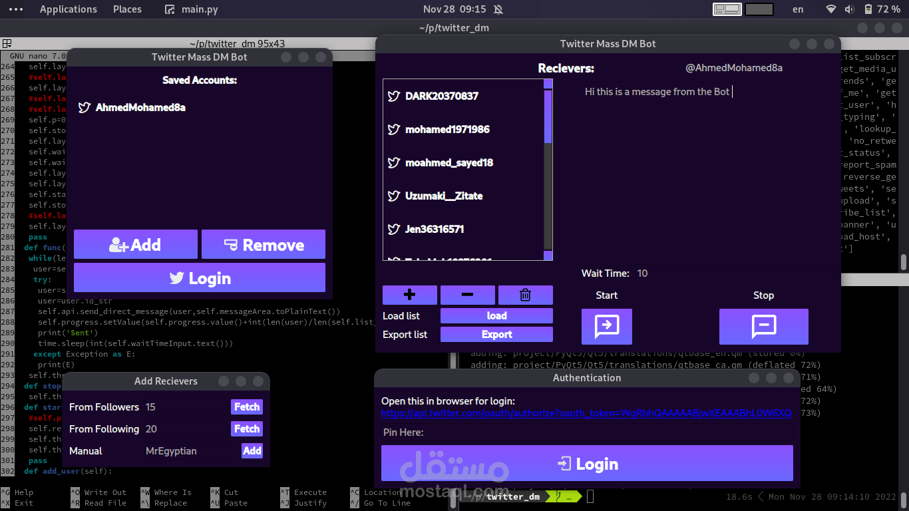909x511 pixels.
Task: Click the plus icon button under the receivers list
Action: click(x=410, y=295)
